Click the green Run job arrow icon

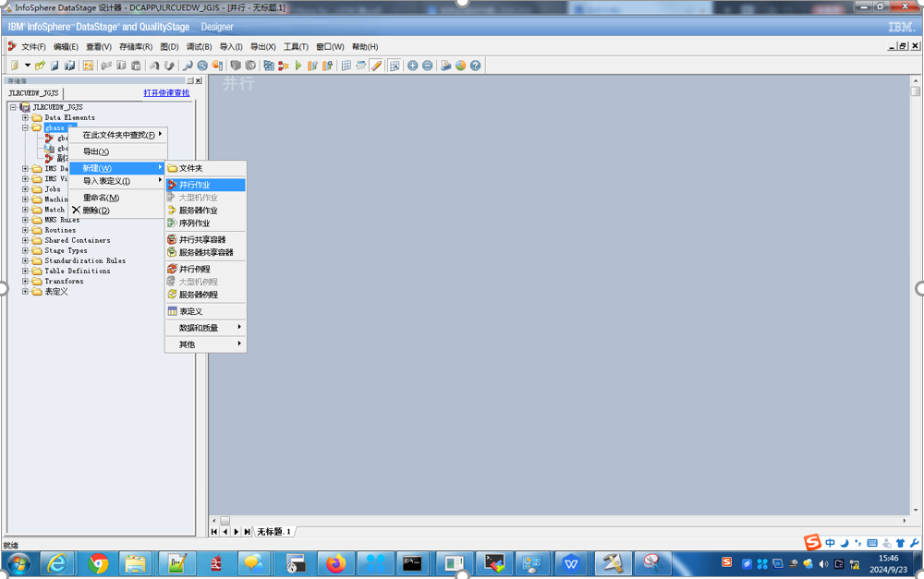point(298,66)
